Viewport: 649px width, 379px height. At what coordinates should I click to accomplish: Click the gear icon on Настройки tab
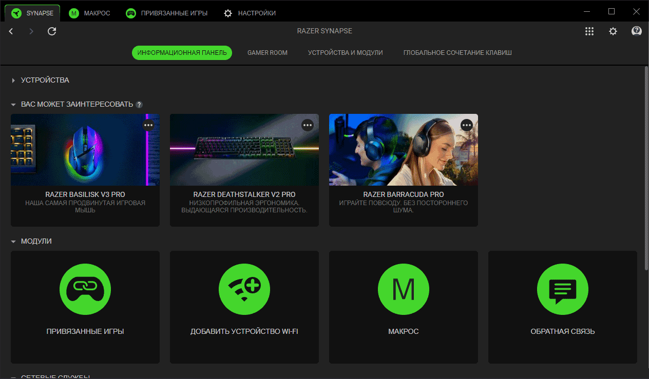tap(228, 13)
